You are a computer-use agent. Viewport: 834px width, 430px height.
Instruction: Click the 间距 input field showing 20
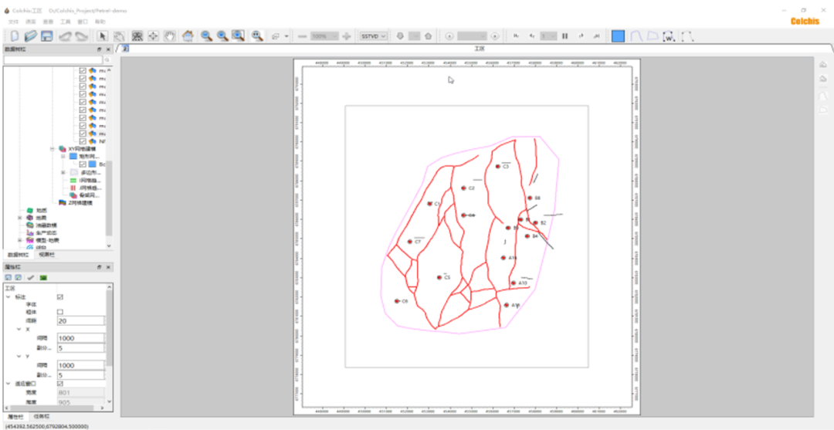click(80, 320)
